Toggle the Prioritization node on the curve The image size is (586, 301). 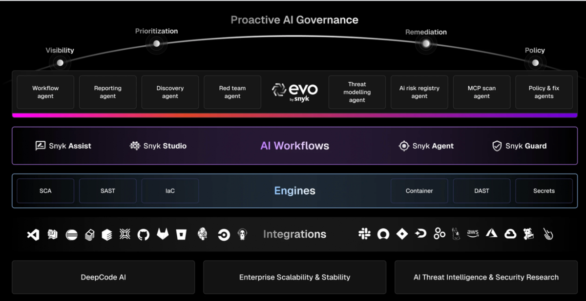[156, 43]
